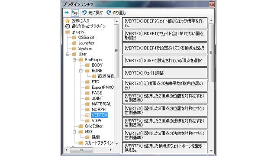Click the folder icon beside FACE
277x156 pixels.
click(87, 93)
